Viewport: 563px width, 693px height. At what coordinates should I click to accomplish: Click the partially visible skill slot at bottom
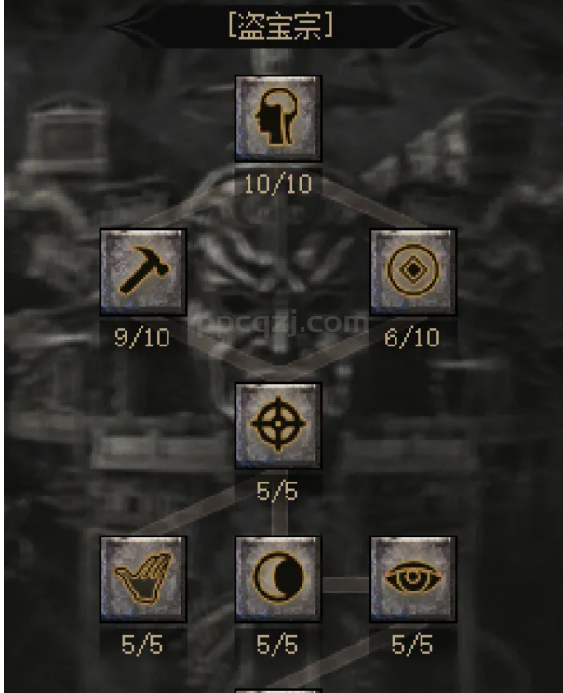click(x=277, y=690)
